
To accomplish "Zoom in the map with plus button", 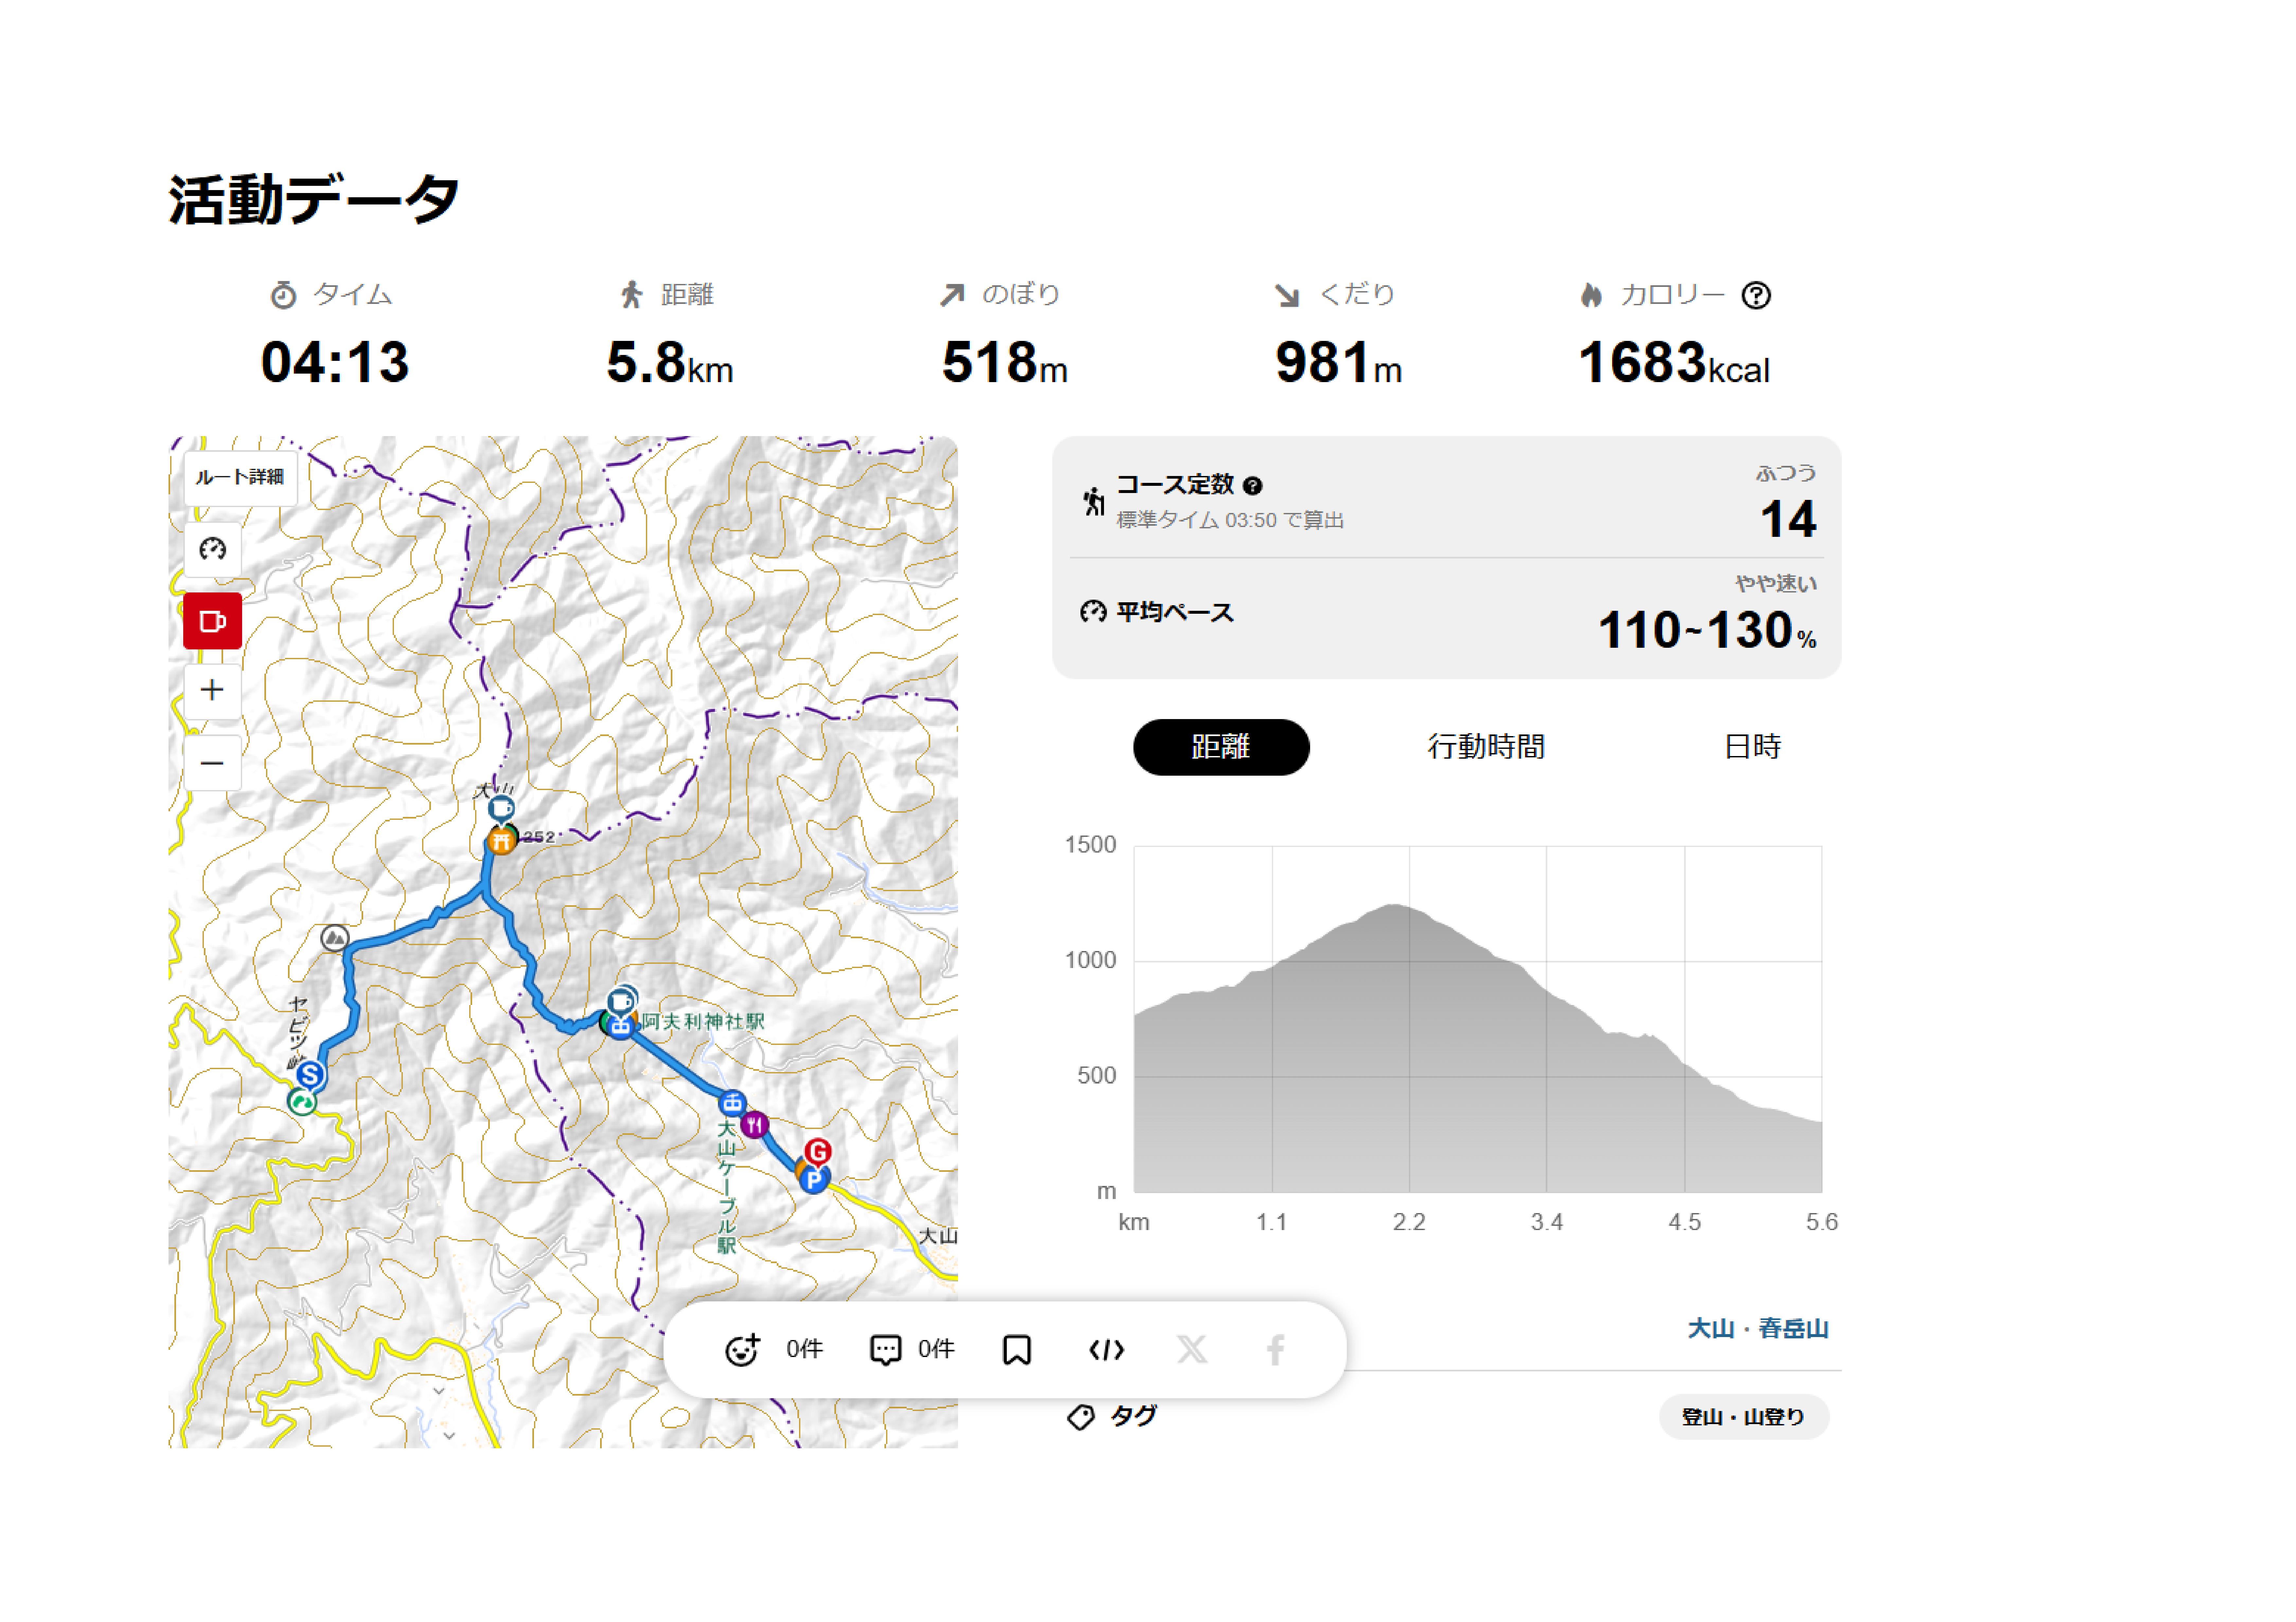I will (212, 690).
